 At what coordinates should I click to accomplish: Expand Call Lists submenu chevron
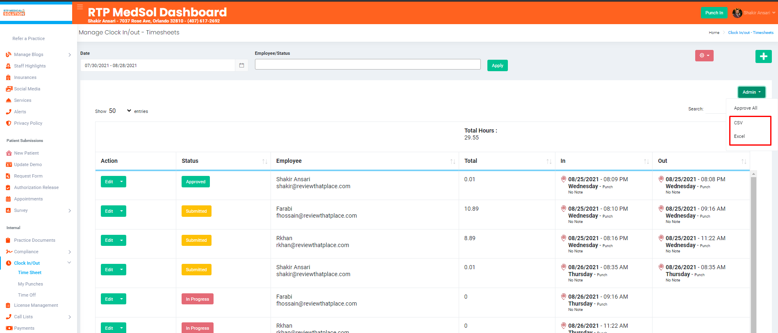[x=70, y=317]
